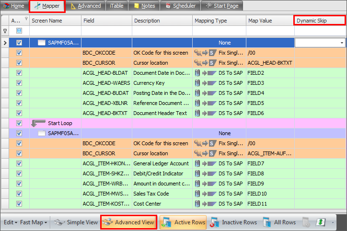The image size is (347, 231).
Task: Click the Dynamic Skip column header
Action: pyautogui.click(x=320, y=21)
